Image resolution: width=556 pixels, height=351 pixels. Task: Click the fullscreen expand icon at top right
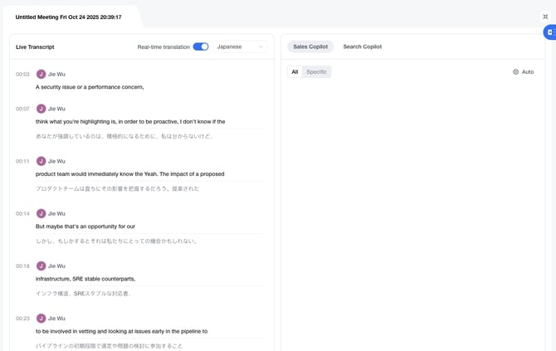(545, 17)
